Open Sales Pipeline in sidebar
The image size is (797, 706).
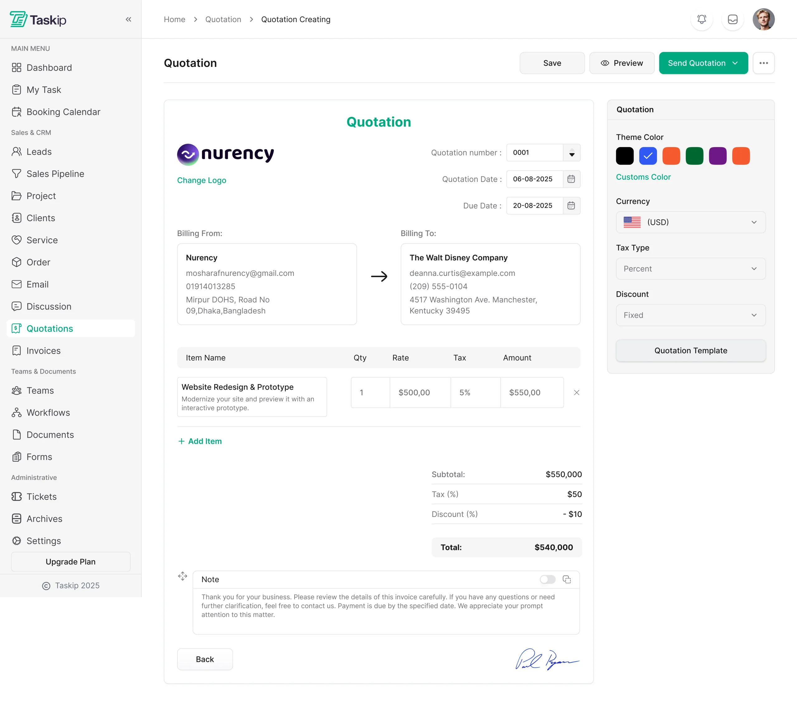(55, 174)
